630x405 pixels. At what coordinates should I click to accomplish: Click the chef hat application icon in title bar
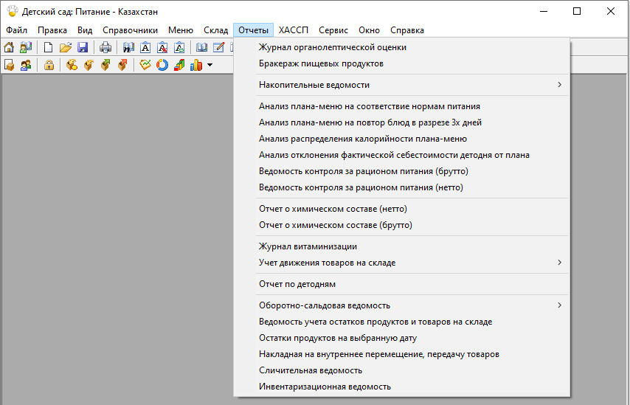point(12,11)
